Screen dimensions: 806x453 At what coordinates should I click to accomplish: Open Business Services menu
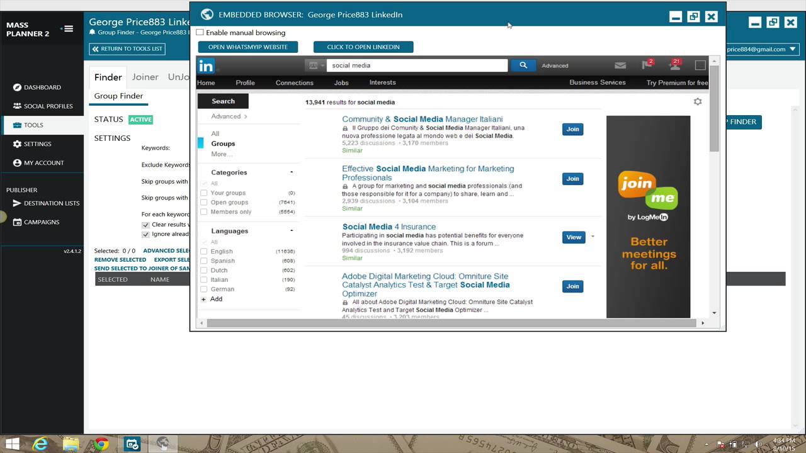(598, 82)
